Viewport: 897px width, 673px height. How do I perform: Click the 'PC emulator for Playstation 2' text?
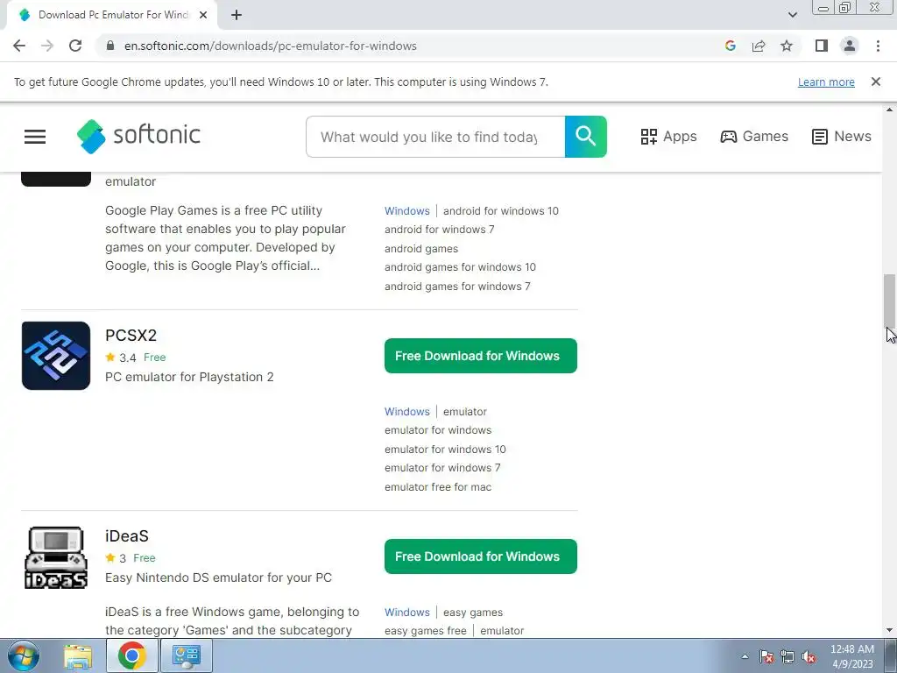point(189,377)
